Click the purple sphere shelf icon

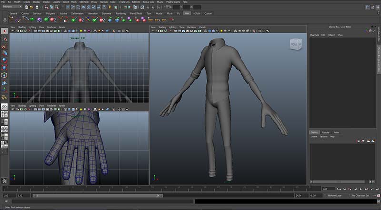[x=40, y=20]
